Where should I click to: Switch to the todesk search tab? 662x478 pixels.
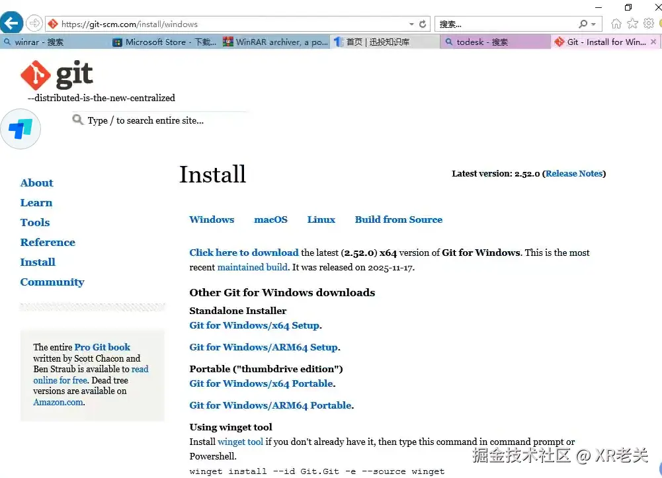pos(495,42)
